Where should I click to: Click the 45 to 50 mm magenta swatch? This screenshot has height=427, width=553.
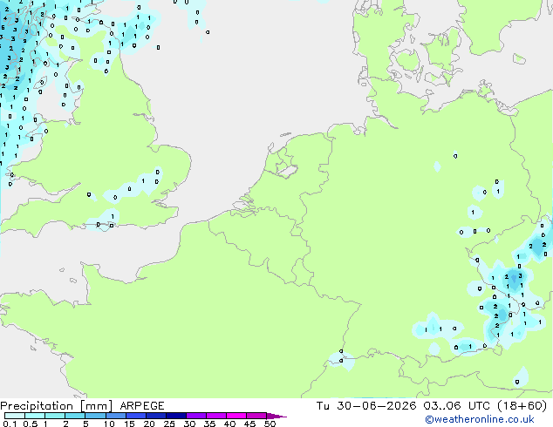256,416
